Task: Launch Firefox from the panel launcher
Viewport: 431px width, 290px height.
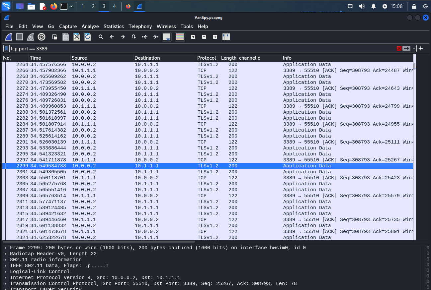Action: coord(54,6)
